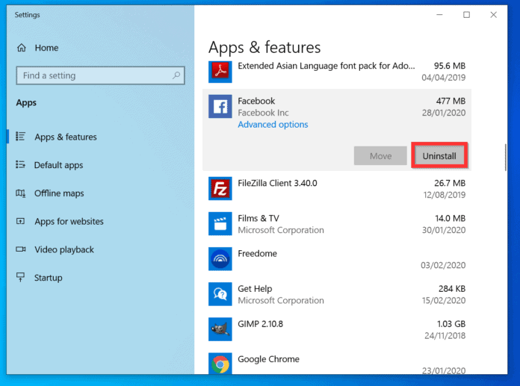Select the FileZilla Client 3.40.0 entry
Viewport: 520px width, 386px height.
[x=337, y=189]
